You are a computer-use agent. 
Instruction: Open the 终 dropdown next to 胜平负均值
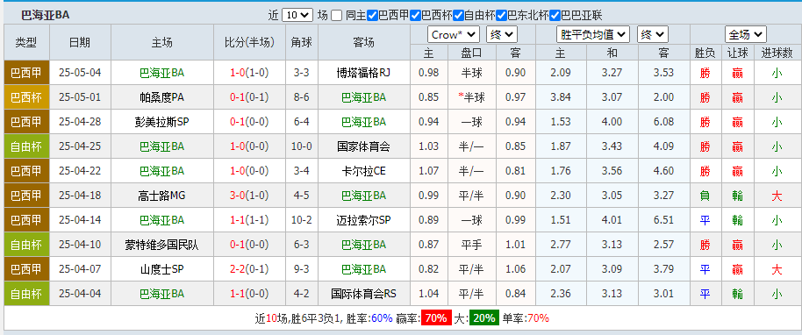653,35
